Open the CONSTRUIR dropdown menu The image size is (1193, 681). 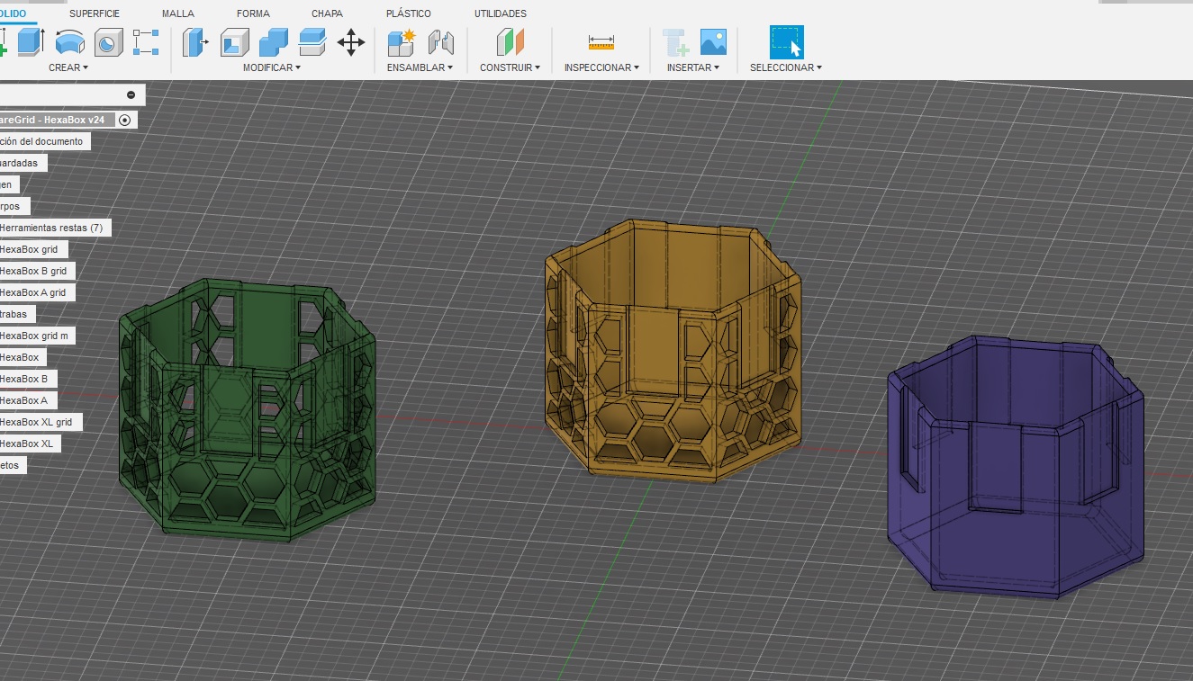point(510,67)
